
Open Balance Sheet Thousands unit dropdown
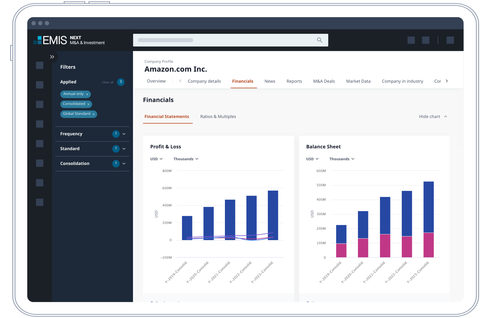pos(342,159)
